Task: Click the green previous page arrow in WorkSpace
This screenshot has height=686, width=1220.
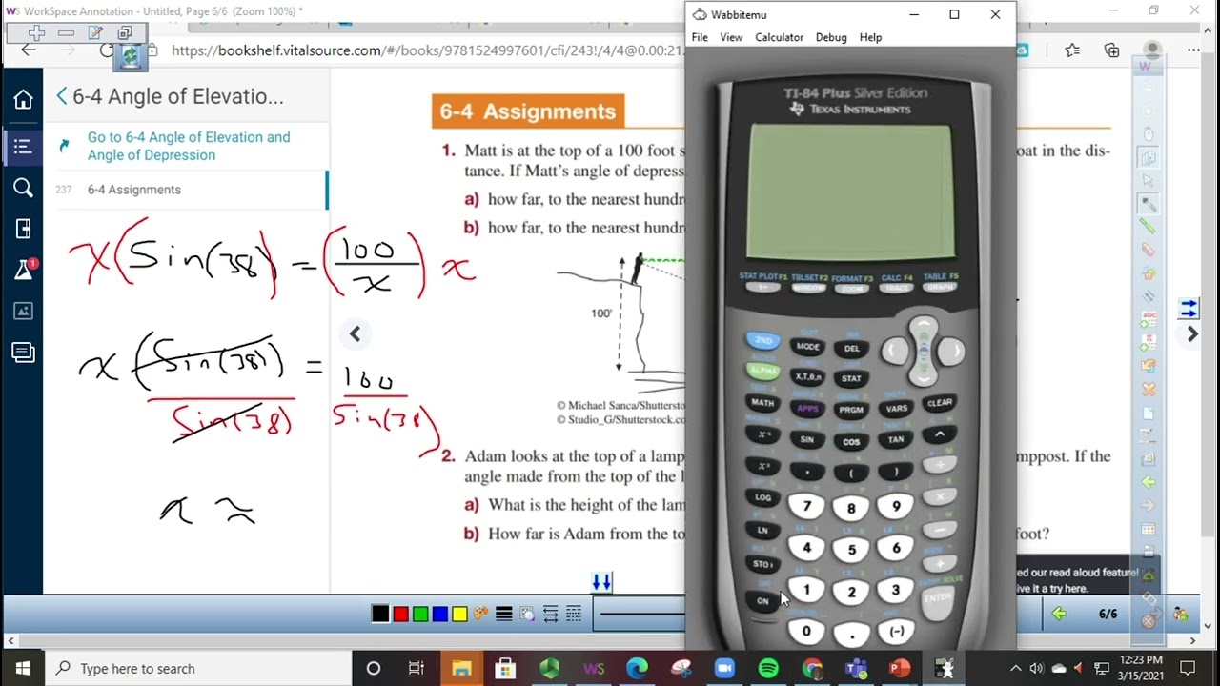Action: click(x=1059, y=614)
